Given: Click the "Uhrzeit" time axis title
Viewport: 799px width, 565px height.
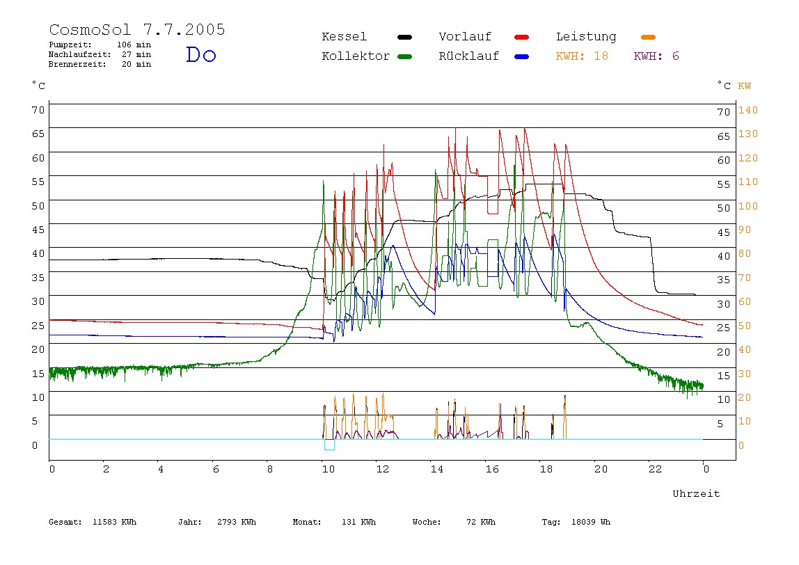Looking at the screenshot, I should [x=696, y=493].
